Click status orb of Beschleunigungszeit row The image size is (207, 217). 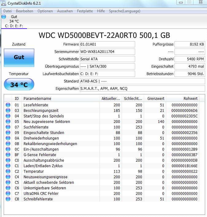pos(8,110)
